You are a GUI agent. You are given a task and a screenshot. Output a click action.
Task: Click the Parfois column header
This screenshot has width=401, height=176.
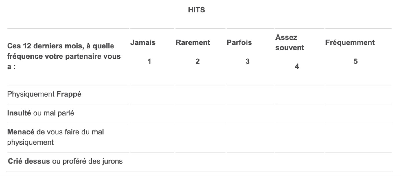[239, 43]
